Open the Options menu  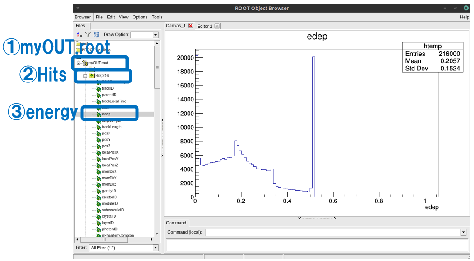(x=140, y=17)
